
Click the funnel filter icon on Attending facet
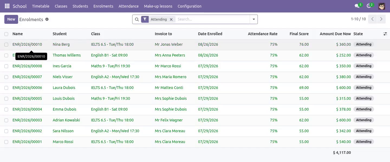(x=145, y=19)
